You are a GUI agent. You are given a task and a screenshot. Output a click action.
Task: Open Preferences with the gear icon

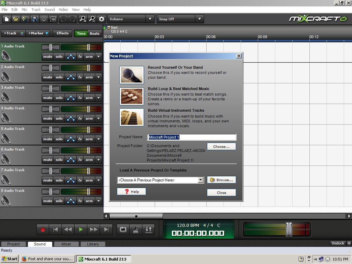pos(101,19)
